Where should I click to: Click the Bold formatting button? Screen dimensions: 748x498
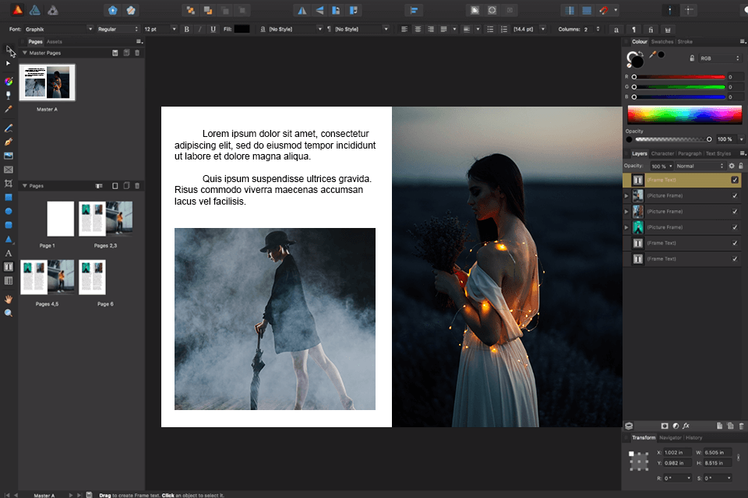186,29
